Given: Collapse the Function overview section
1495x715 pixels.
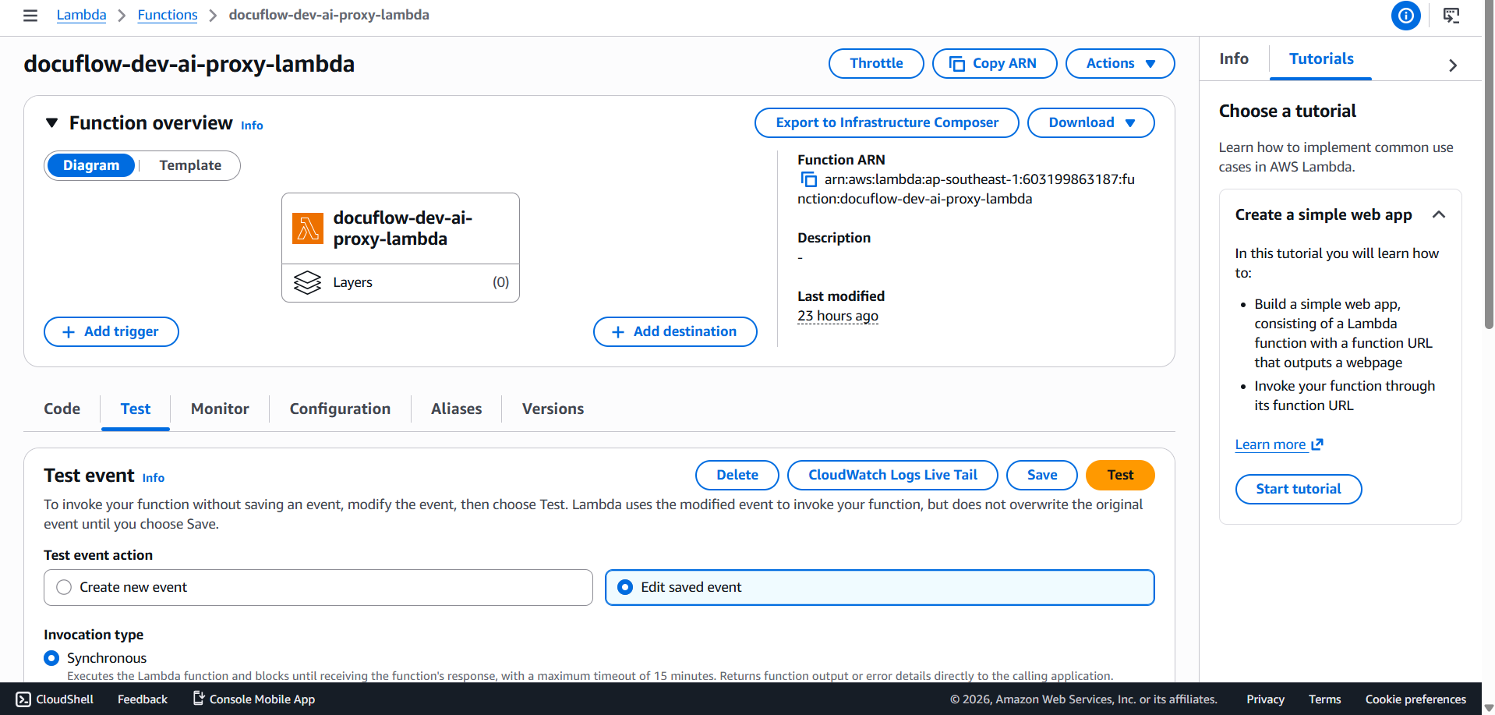Looking at the screenshot, I should pyautogui.click(x=52, y=123).
